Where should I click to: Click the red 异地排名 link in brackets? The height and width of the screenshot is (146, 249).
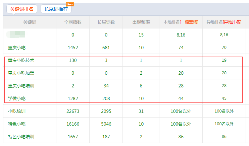233,22
